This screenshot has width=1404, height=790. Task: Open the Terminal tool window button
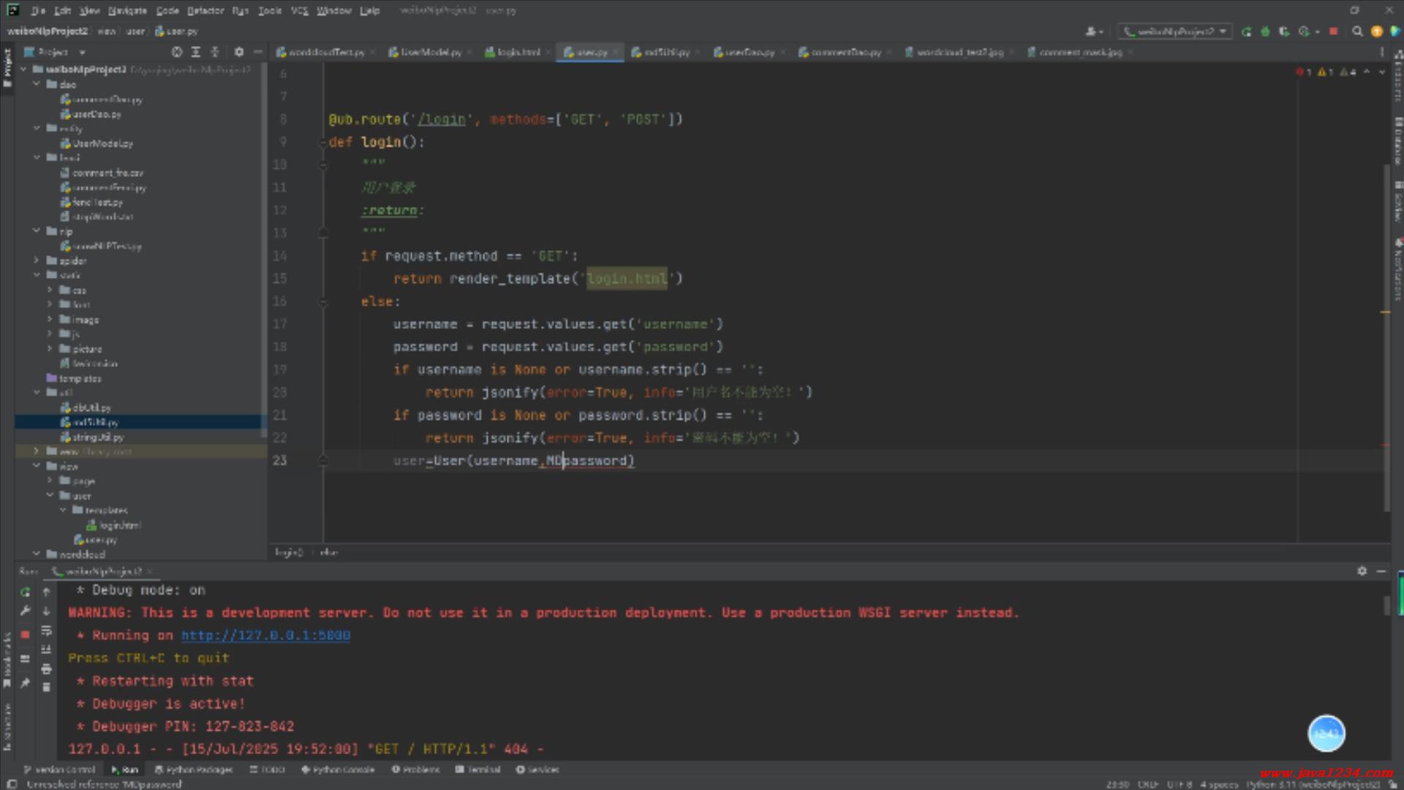tap(478, 770)
